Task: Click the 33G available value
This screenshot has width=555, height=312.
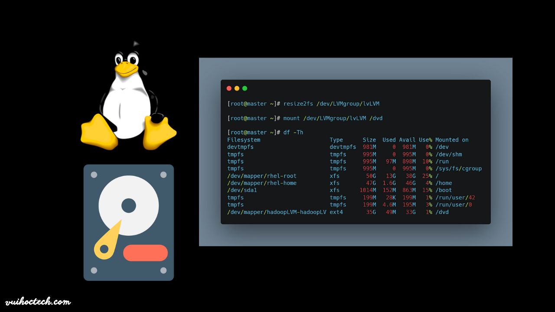Action: pos(411,212)
